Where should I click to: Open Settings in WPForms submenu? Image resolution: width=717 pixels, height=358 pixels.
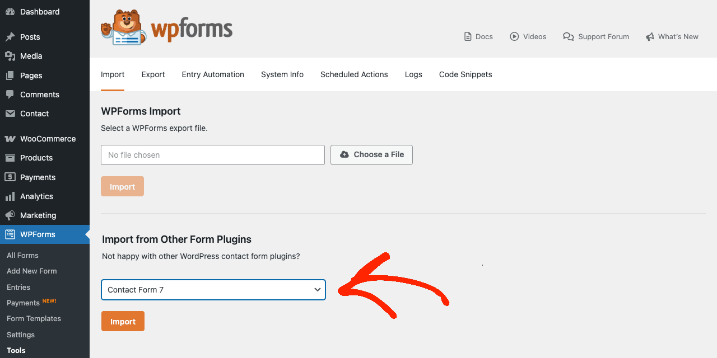click(x=21, y=335)
